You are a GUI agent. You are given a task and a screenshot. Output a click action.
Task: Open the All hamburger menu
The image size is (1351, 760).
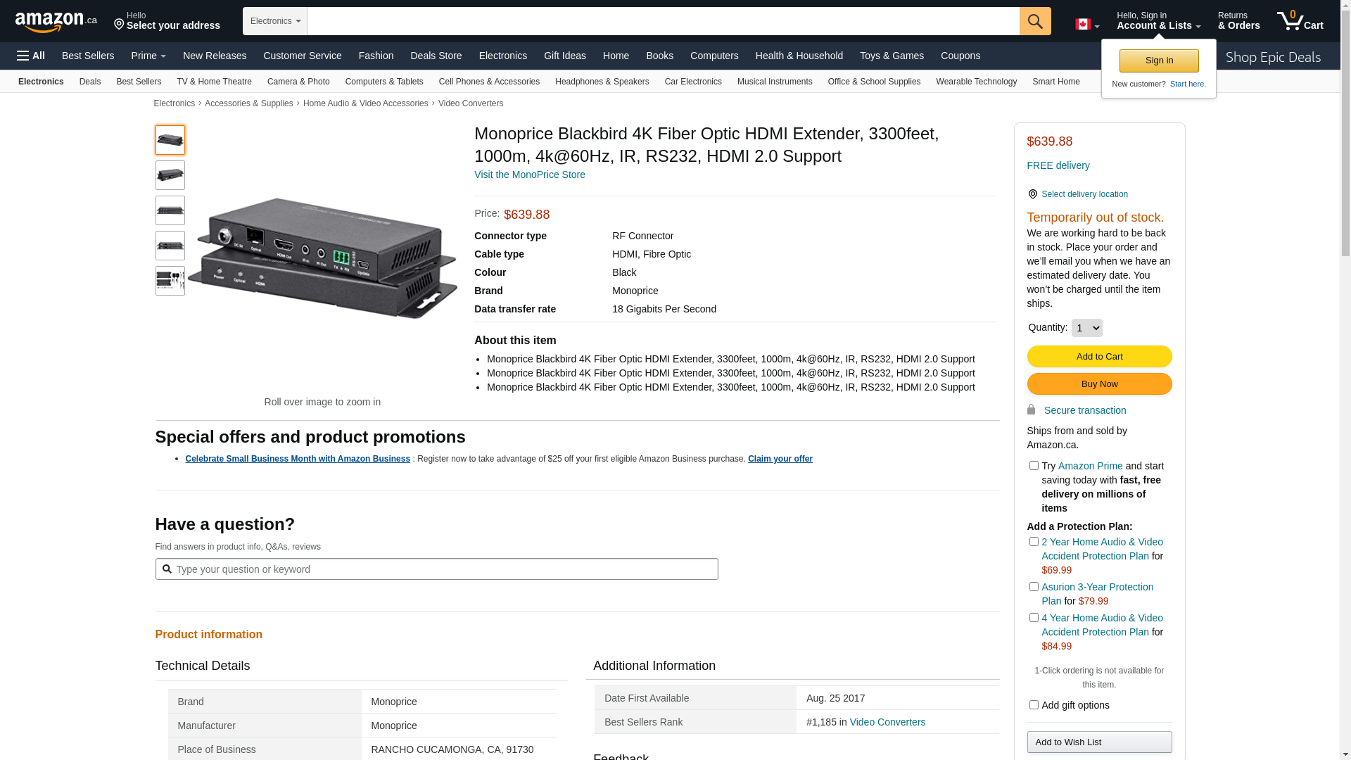31,56
